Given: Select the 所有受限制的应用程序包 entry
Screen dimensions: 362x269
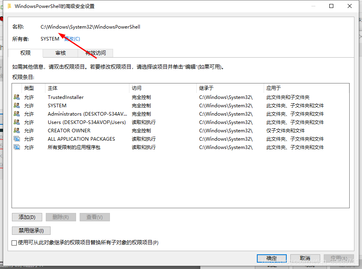Looking at the screenshot, I should 180,147.
